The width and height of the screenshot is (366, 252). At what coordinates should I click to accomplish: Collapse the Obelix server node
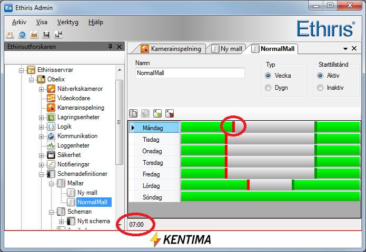pyautogui.click(x=31, y=80)
